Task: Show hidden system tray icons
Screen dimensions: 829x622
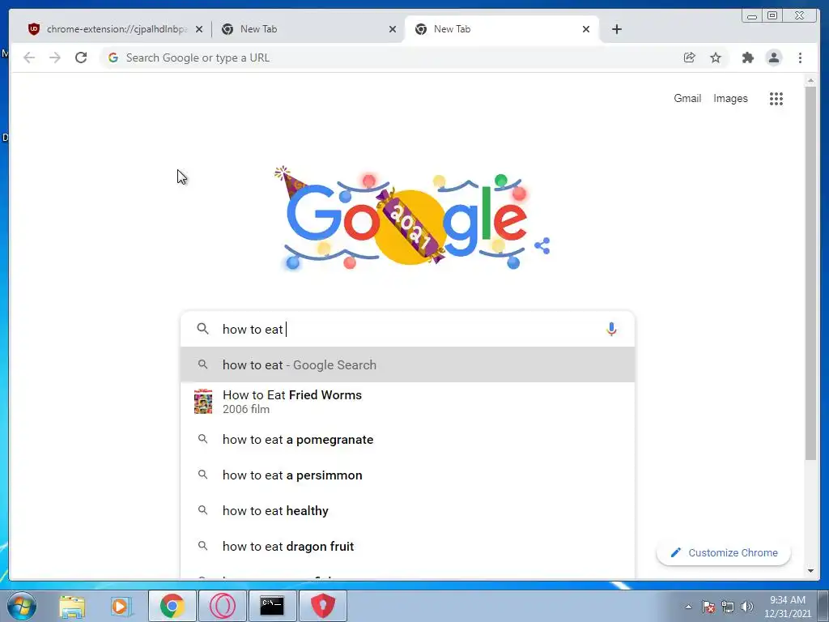Action: (688, 607)
